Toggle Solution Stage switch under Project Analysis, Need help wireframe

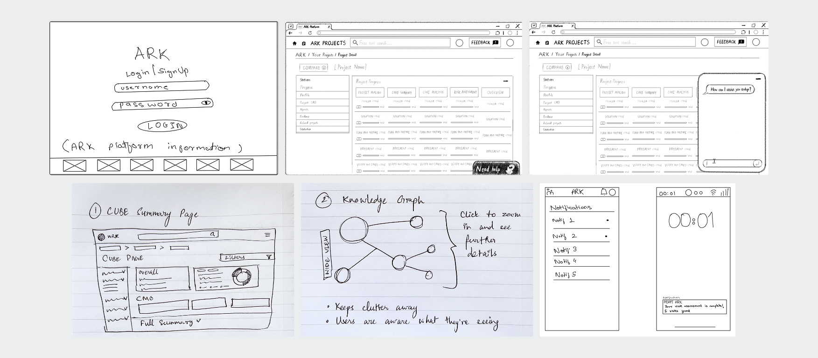359,123
